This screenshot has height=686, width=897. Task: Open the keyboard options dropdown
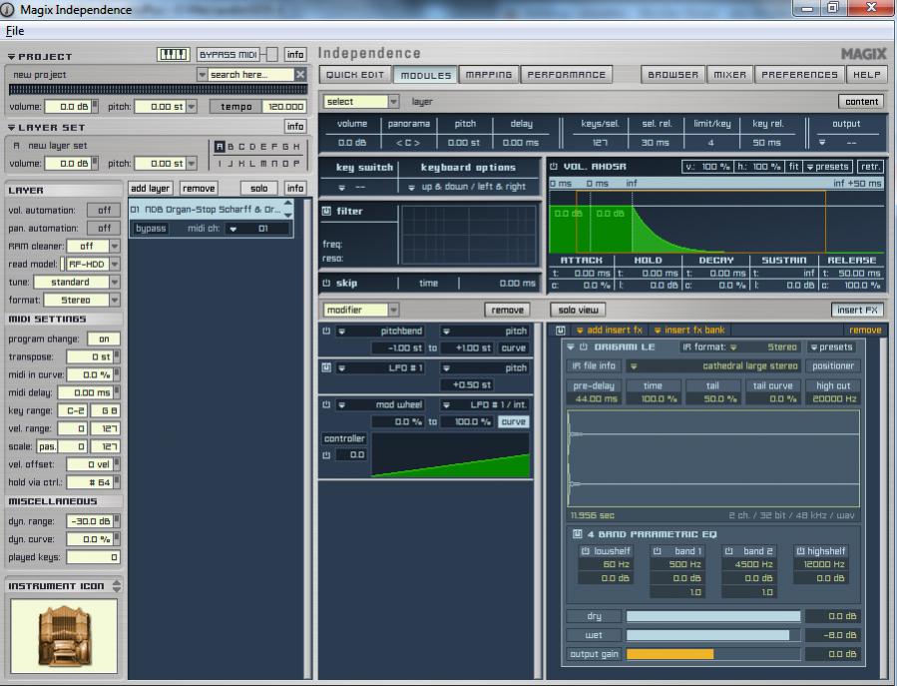coord(468,187)
